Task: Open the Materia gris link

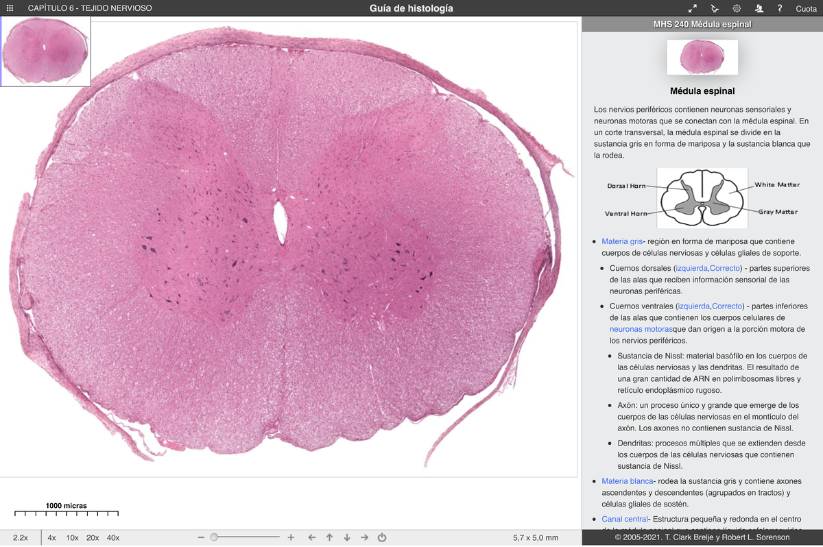Action: click(622, 241)
